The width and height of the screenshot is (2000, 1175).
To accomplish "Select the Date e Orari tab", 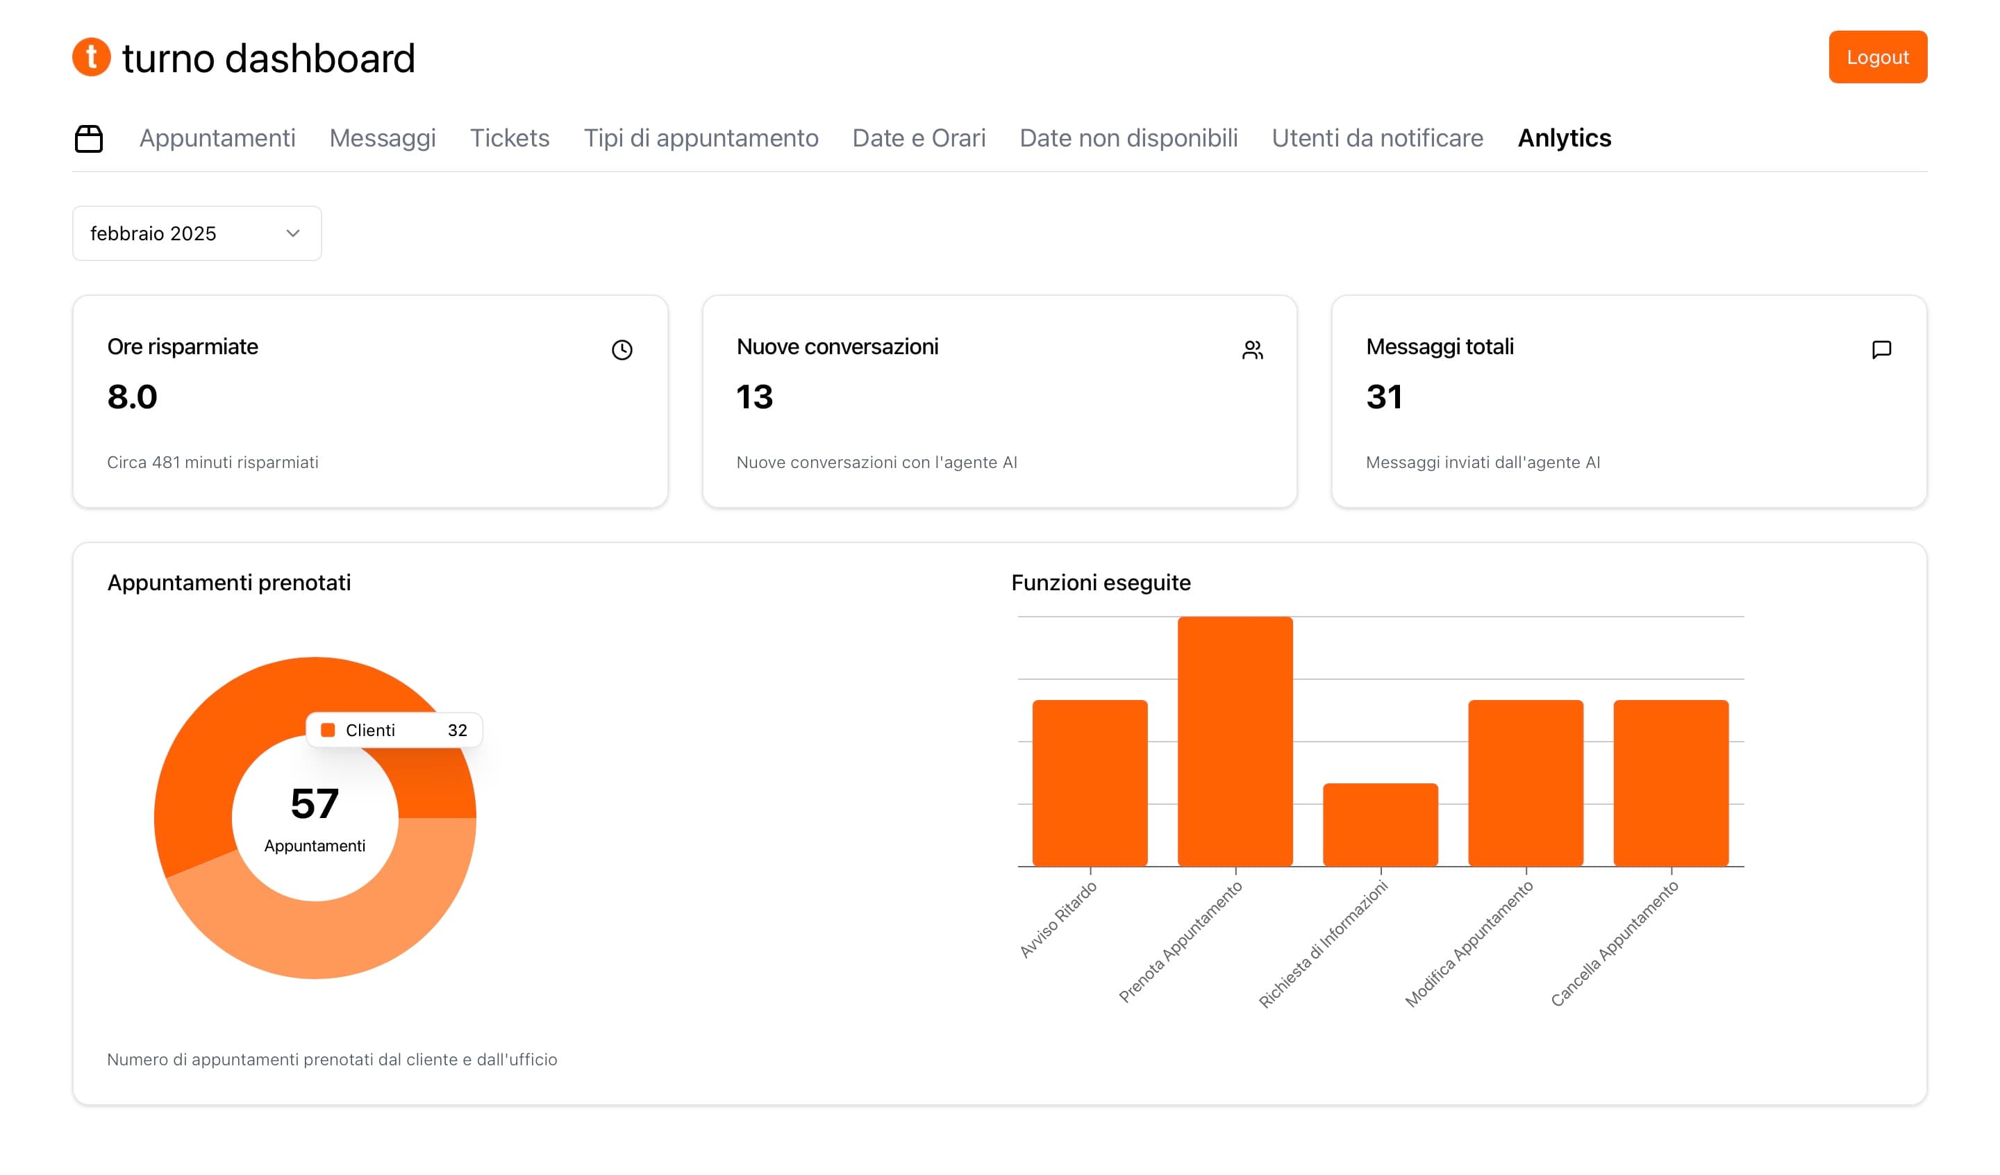I will click(919, 138).
